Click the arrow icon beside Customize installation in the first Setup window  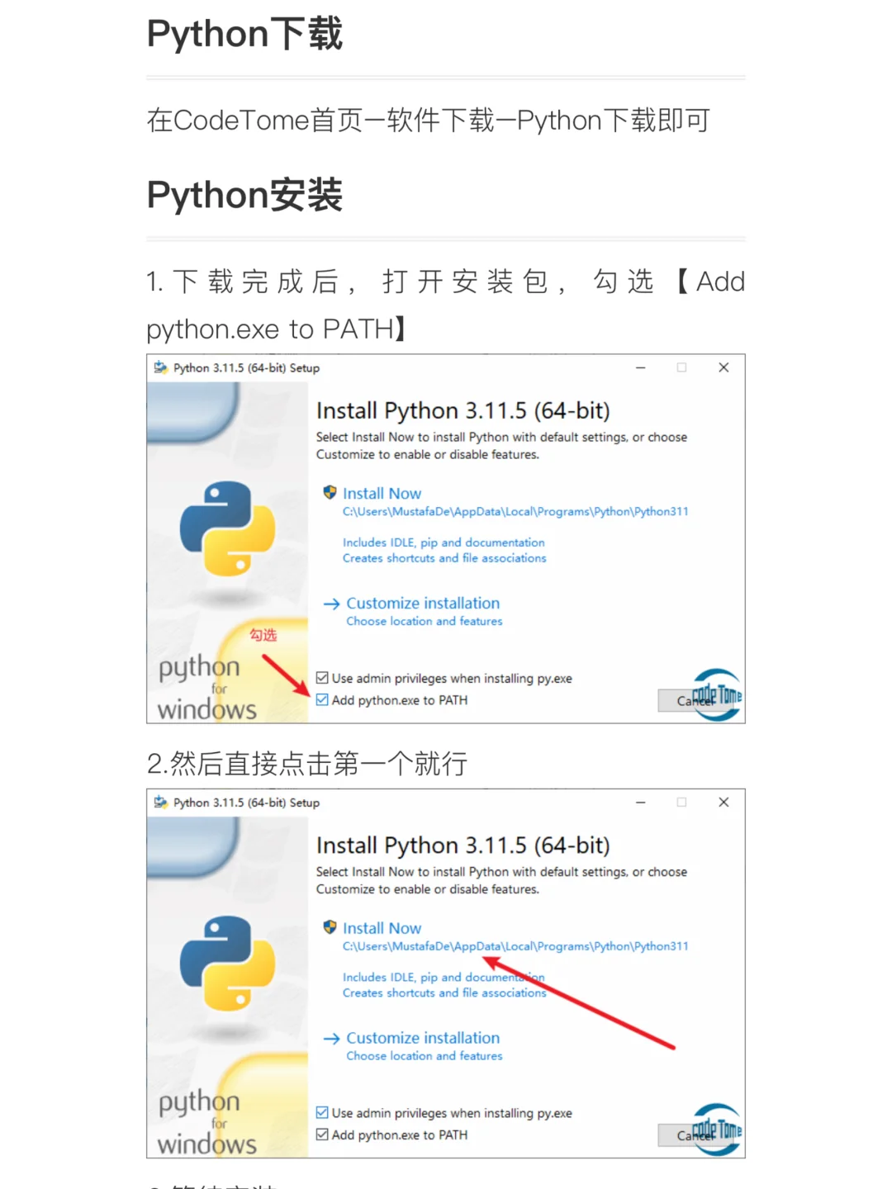point(331,604)
